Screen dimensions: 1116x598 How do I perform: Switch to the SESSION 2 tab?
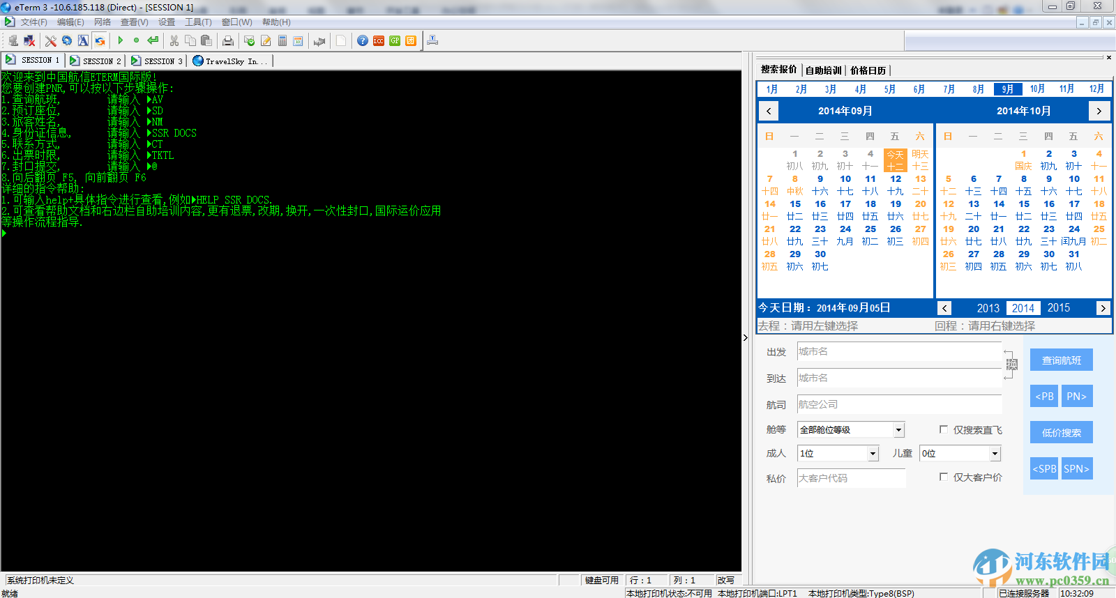[96, 61]
